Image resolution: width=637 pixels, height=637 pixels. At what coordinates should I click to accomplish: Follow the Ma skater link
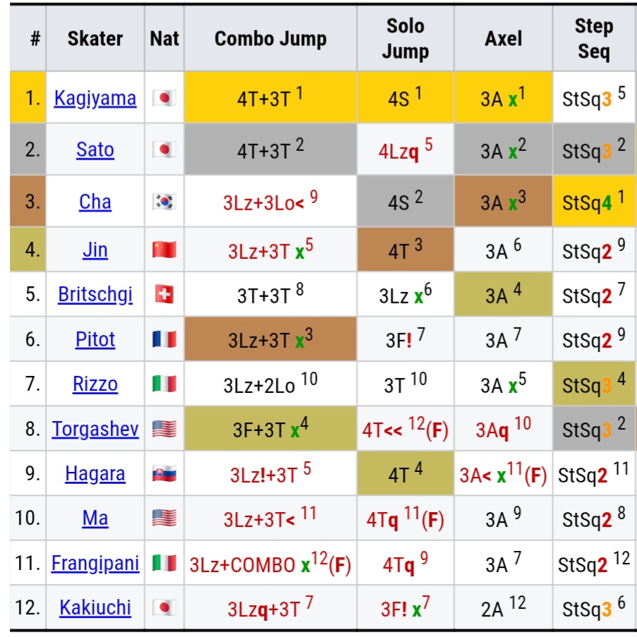pos(95,519)
